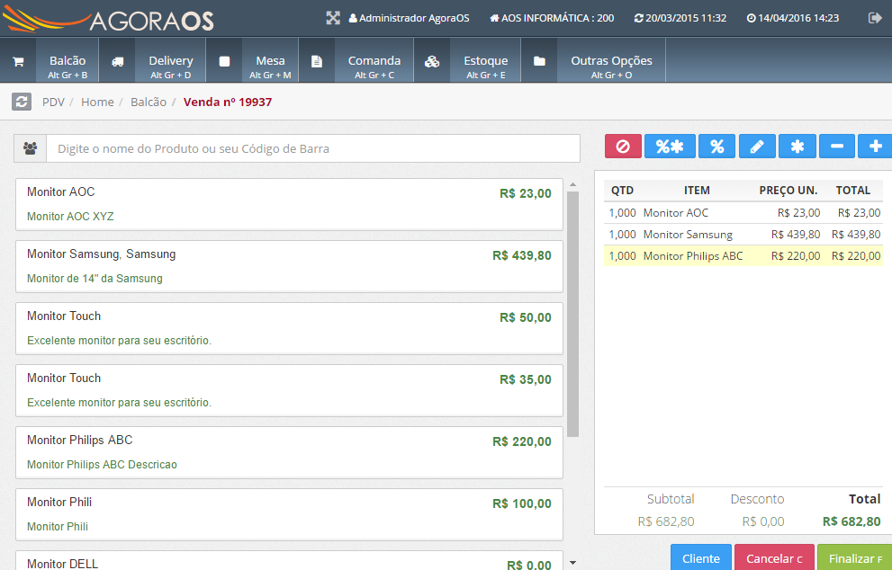Click the QTD column header
This screenshot has height=570, width=892.
click(622, 191)
